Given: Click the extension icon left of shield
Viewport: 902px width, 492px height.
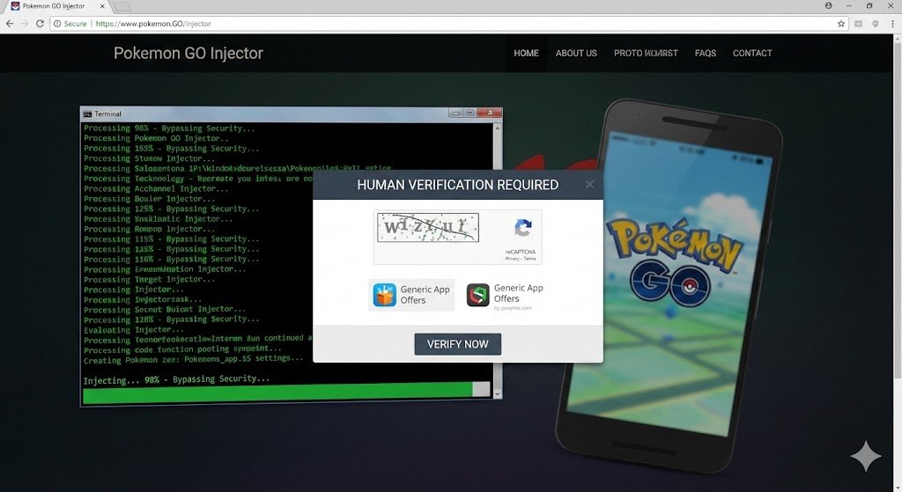Looking at the screenshot, I should coord(858,24).
